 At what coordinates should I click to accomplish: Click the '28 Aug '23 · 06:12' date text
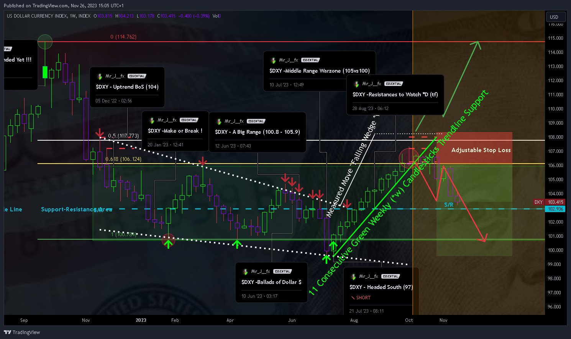[371, 109]
